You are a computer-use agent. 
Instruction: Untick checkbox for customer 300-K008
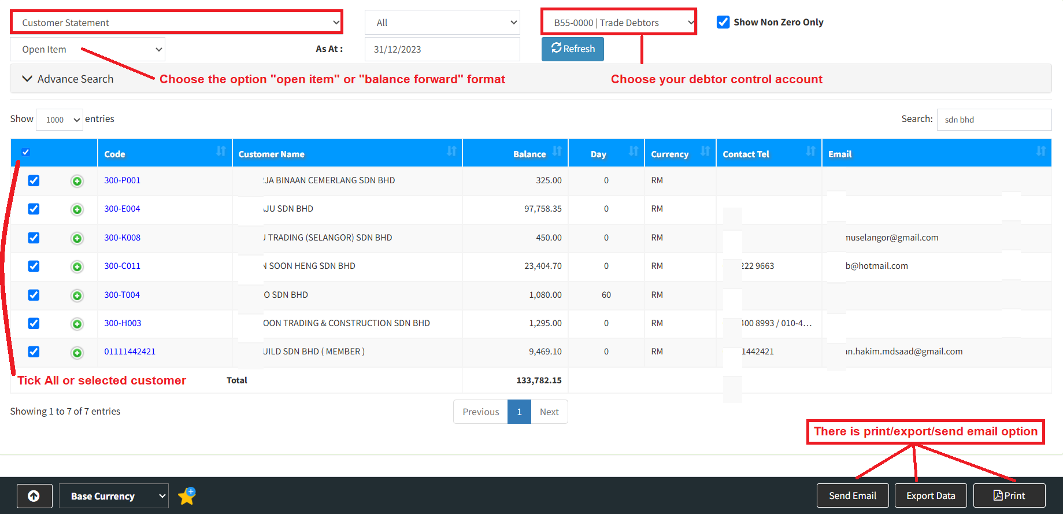pos(34,238)
